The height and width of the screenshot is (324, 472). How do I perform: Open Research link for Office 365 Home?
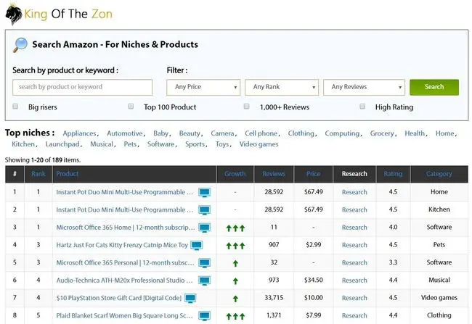pyautogui.click(x=354, y=228)
